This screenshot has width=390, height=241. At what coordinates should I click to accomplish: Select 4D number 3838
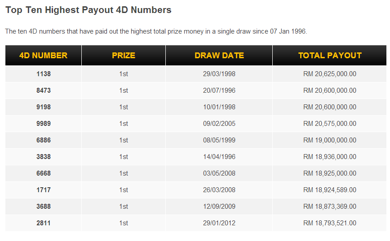[x=44, y=157]
